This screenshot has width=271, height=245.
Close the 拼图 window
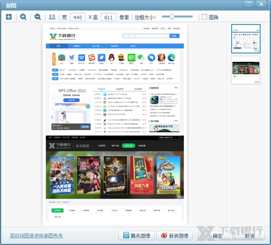(261, 4)
